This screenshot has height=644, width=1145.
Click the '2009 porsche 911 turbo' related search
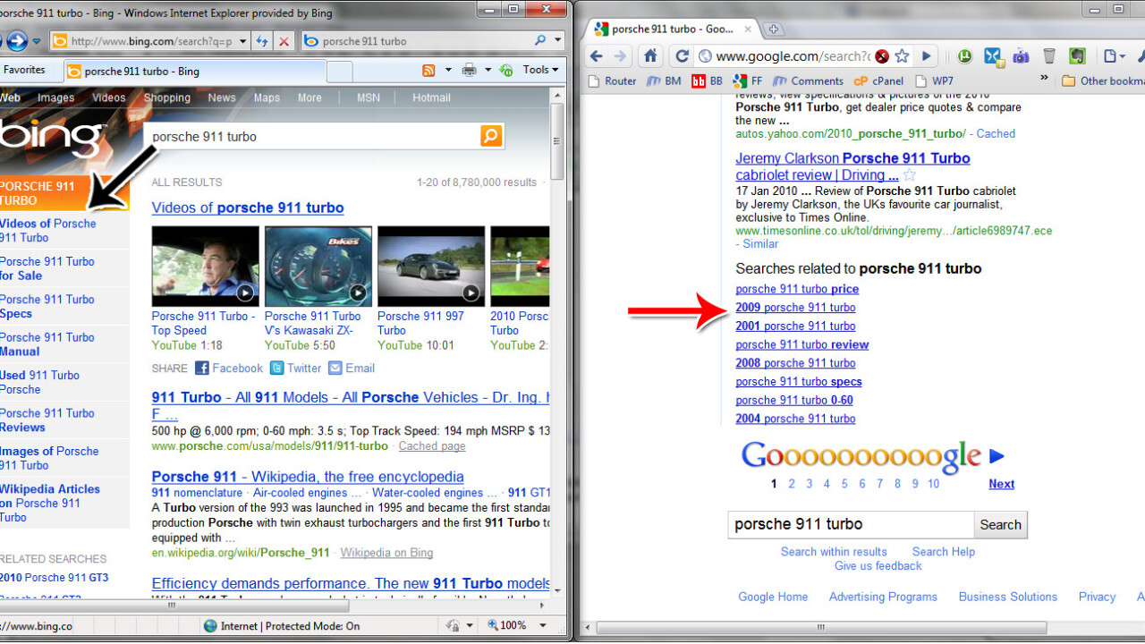click(795, 308)
